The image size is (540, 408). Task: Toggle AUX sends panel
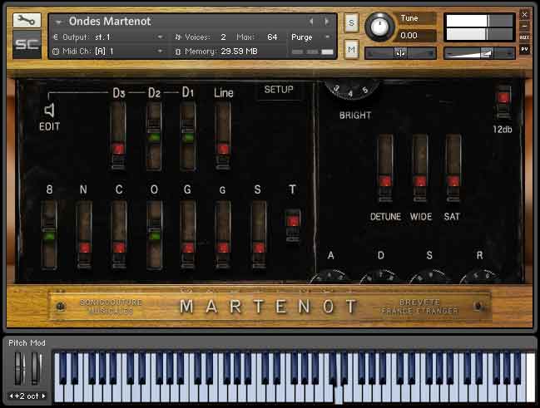(x=524, y=37)
